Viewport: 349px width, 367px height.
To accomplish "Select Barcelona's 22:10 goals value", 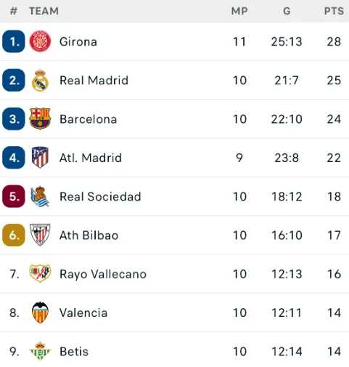I will [x=287, y=119].
